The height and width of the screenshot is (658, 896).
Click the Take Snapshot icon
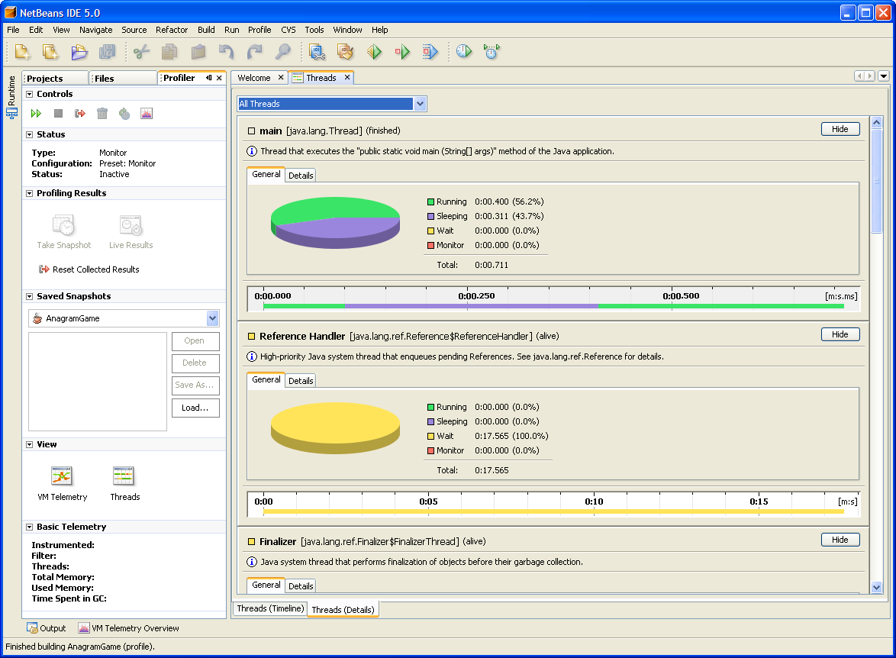[63, 225]
